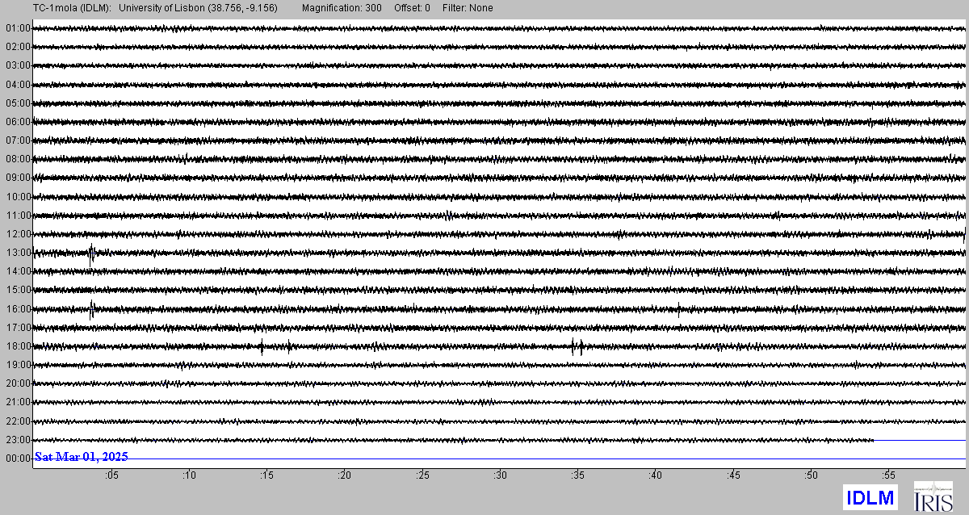Select the 17:00 hour label

tap(18, 328)
